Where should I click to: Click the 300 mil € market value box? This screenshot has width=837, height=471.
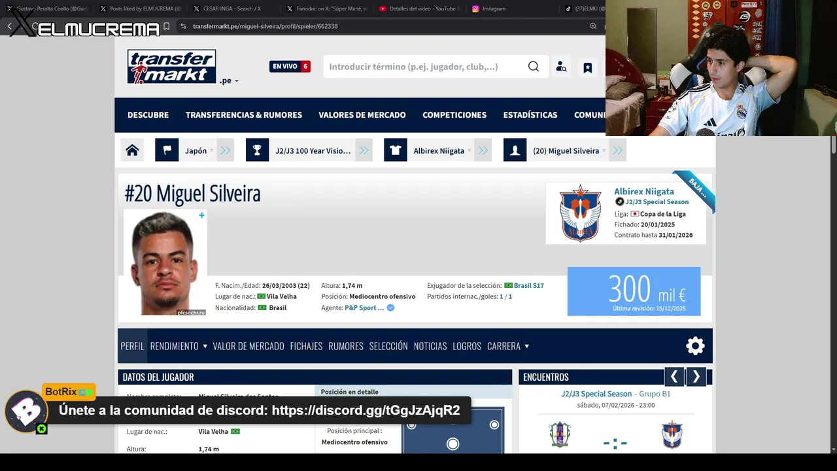pos(634,291)
